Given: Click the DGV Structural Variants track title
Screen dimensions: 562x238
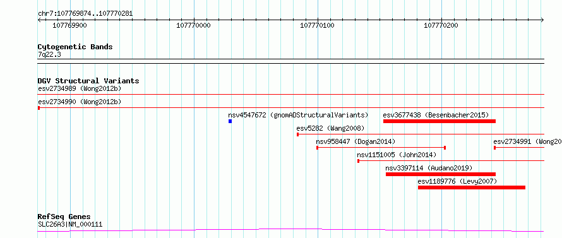Looking at the screenshot, I should point(88,81).
